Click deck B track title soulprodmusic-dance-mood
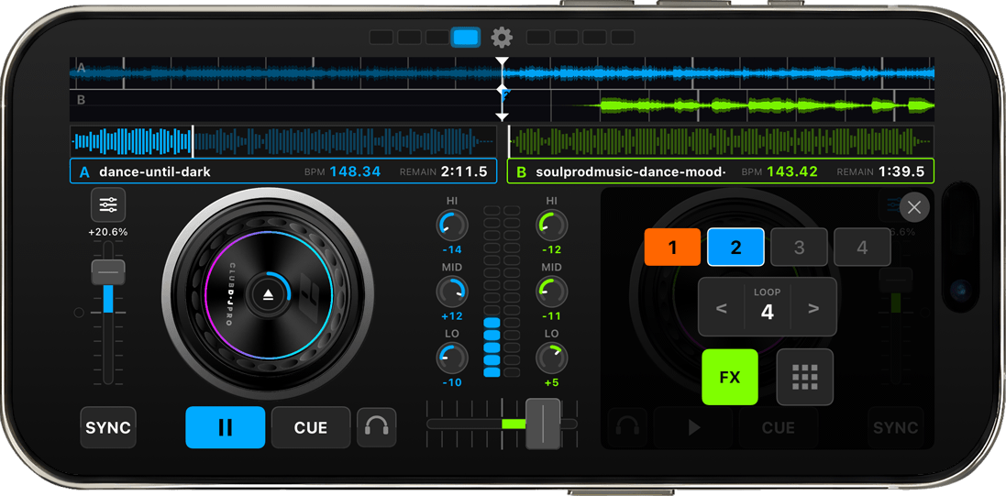The width and height of the screenshot is (1006, 496). point(630,172)
